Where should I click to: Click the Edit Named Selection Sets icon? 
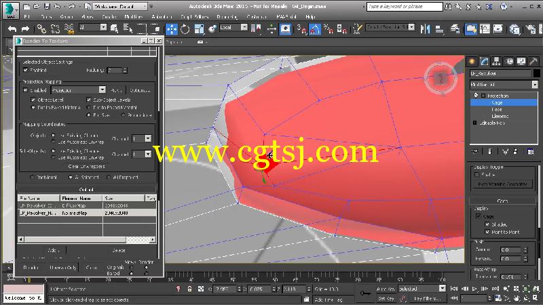pos(357,29)
